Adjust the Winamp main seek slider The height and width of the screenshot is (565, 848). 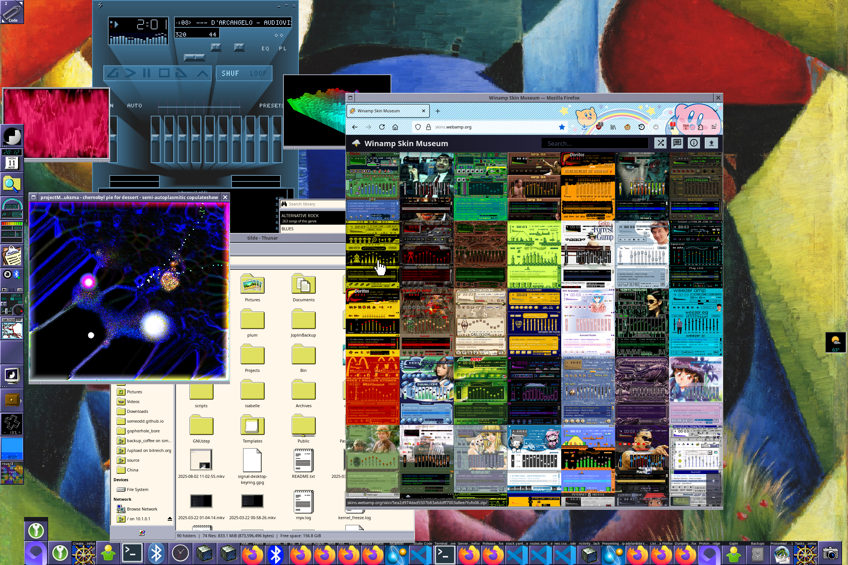194,57
